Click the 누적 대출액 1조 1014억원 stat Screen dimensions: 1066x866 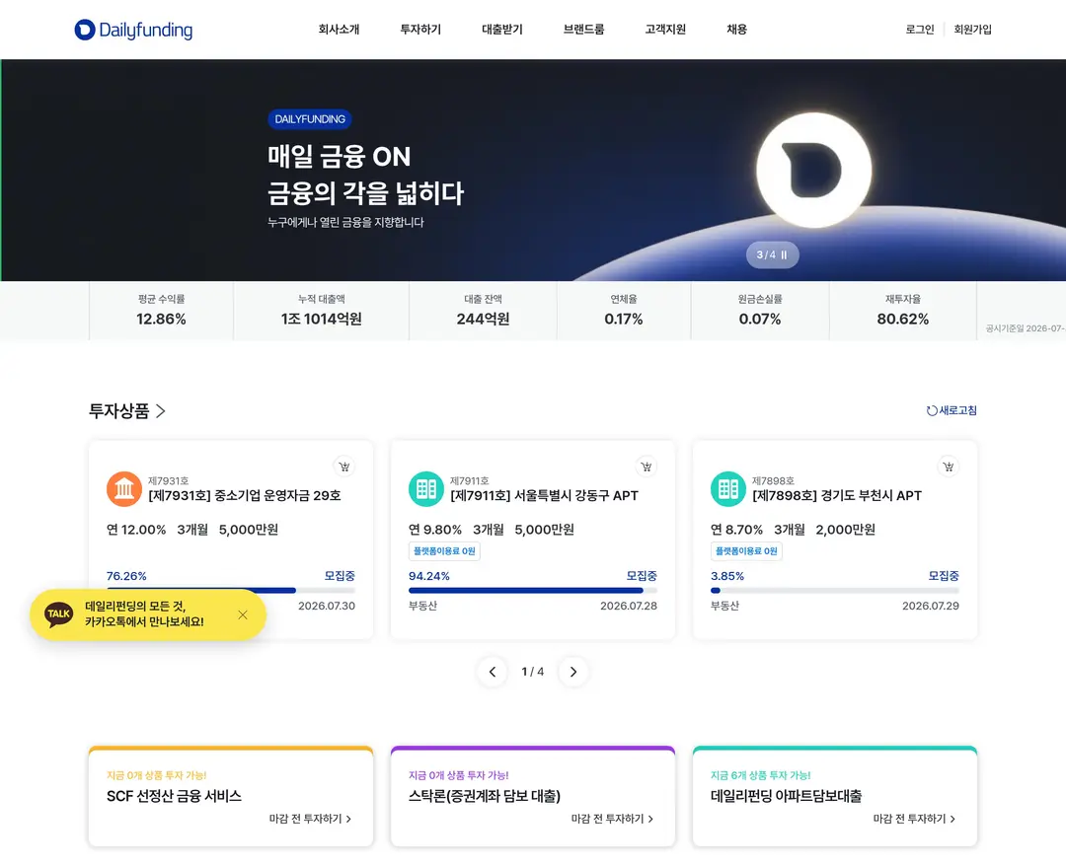coord(322,311)
